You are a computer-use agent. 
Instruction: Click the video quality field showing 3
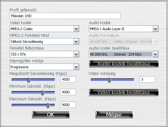(147, 79)
